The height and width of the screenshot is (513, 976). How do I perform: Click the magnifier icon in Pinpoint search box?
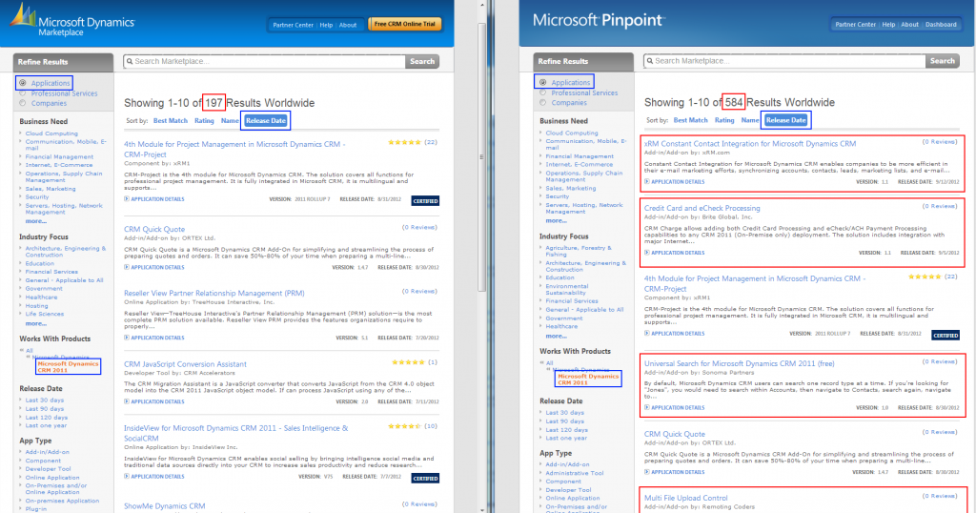pos(650,61)
